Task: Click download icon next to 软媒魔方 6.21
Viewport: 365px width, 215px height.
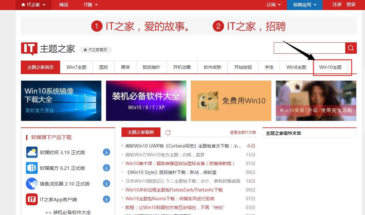Action: [x=106, y=168]
